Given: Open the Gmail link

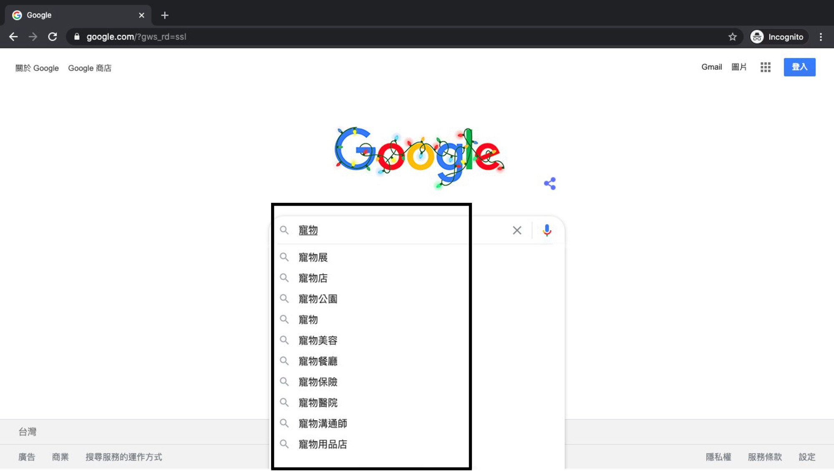Looking at the screenshot, I should click(711, 67).
